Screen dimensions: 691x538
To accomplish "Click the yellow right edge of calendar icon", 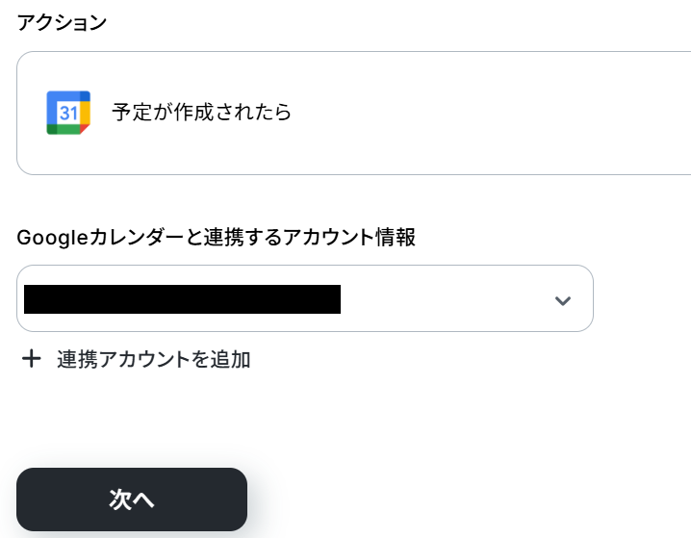I will point(86,113).
